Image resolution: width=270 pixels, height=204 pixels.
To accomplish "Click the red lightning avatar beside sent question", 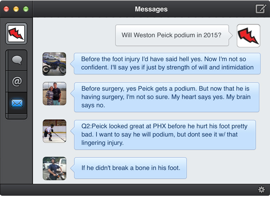I will click(248, 36).
